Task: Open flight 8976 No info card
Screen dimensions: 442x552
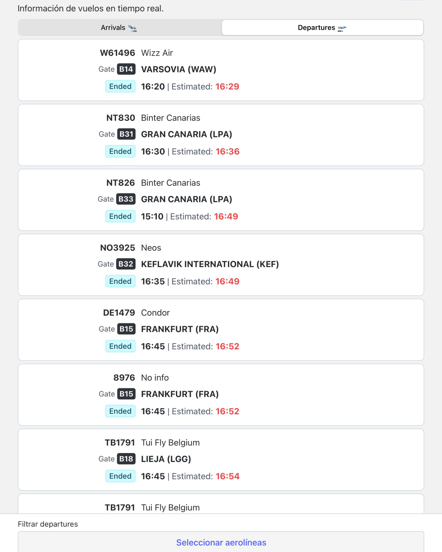Action: 221,394
